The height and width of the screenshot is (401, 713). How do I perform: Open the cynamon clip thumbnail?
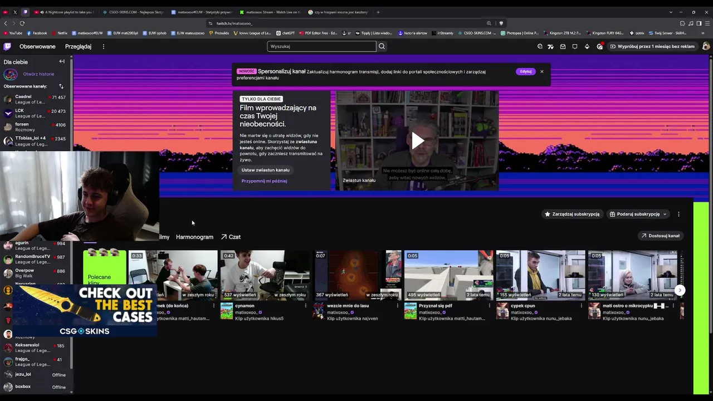[x=265, y=275]
